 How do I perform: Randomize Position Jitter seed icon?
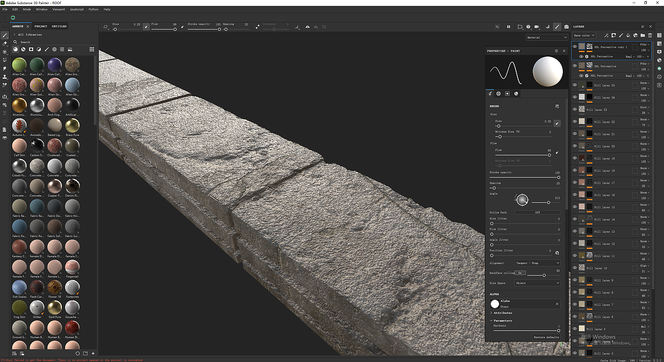pyautogui.click(x=557, y=253)
